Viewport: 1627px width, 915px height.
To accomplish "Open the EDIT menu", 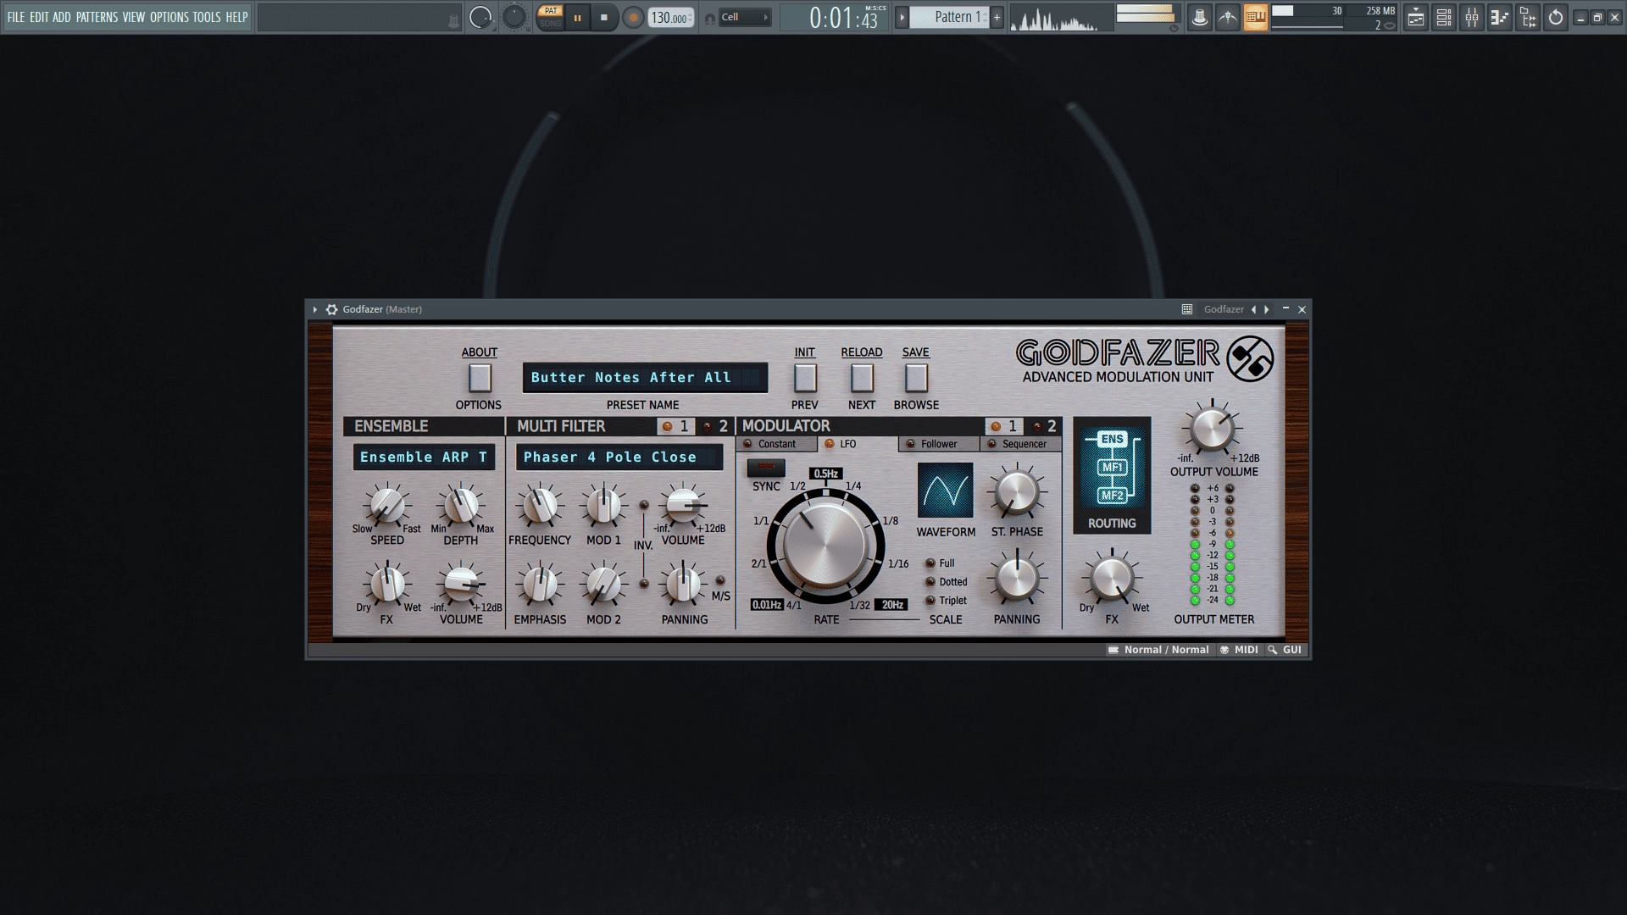I will (x=39, y=17).
